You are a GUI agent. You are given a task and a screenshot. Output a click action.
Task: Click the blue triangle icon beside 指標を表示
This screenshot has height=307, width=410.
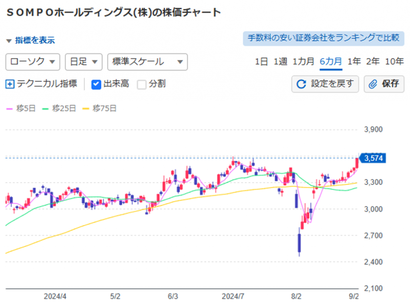pyautogui.click(x=9, y=40)
